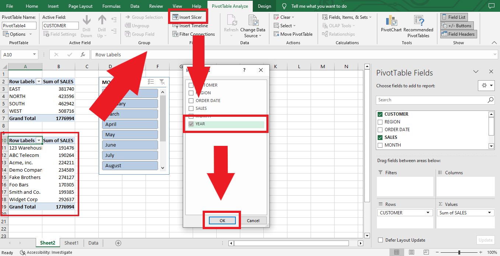Open Recommended PivotTables
Screen dimensions: 500x256
pyautogui.click(x=418, y=22)
